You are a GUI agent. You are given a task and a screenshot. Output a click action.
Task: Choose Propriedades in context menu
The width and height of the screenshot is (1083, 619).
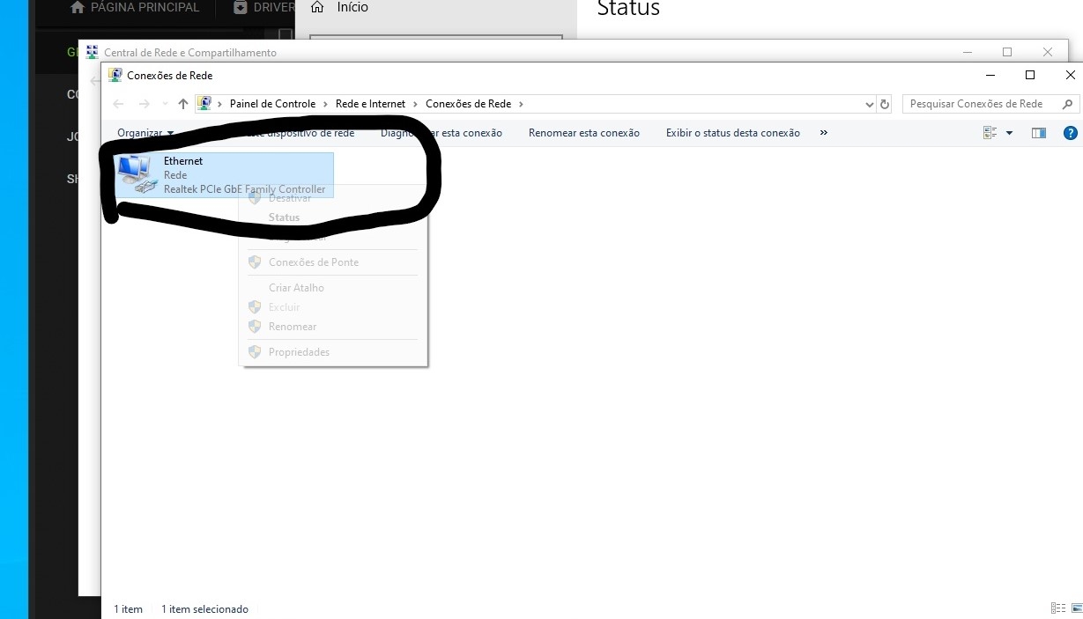pos(299,352)
